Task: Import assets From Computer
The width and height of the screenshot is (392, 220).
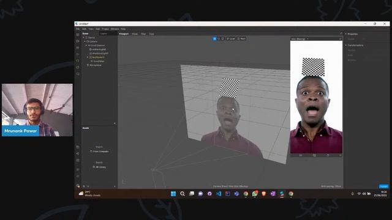Action: [x=99, y=152]
